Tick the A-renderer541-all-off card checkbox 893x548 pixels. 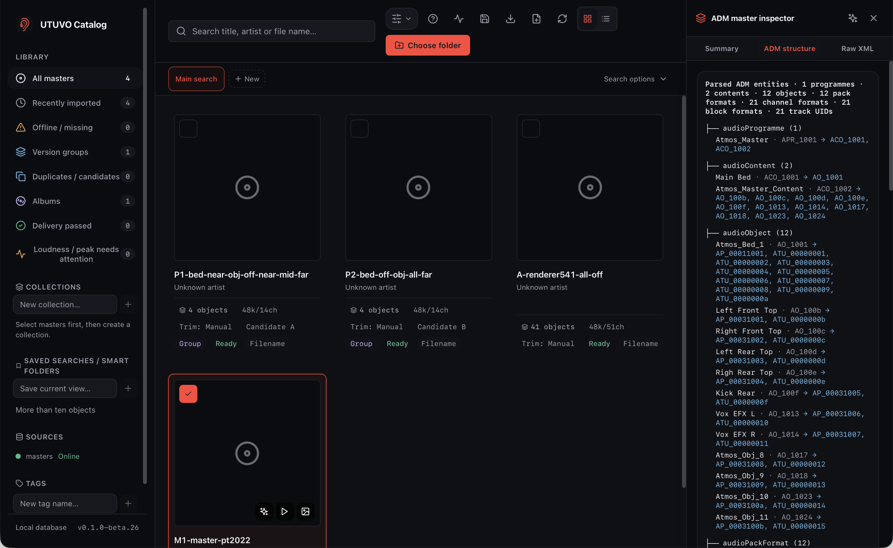coord(531,129)
